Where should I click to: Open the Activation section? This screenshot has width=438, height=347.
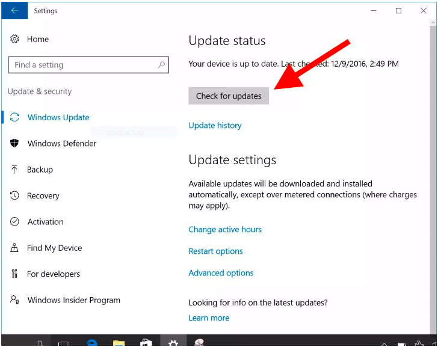[x=46, y=222]
